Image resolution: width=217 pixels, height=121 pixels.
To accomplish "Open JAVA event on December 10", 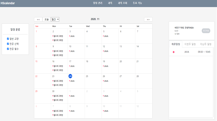I will (106, 111).
